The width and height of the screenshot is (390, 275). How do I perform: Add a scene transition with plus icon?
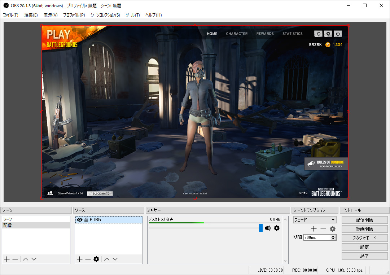pyautogui.click(x=314, y=229)
